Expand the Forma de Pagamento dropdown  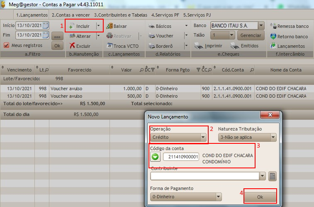pos(218,197)
